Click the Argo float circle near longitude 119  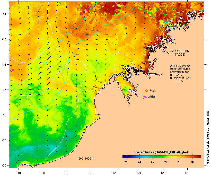click(x=13, y=70)
